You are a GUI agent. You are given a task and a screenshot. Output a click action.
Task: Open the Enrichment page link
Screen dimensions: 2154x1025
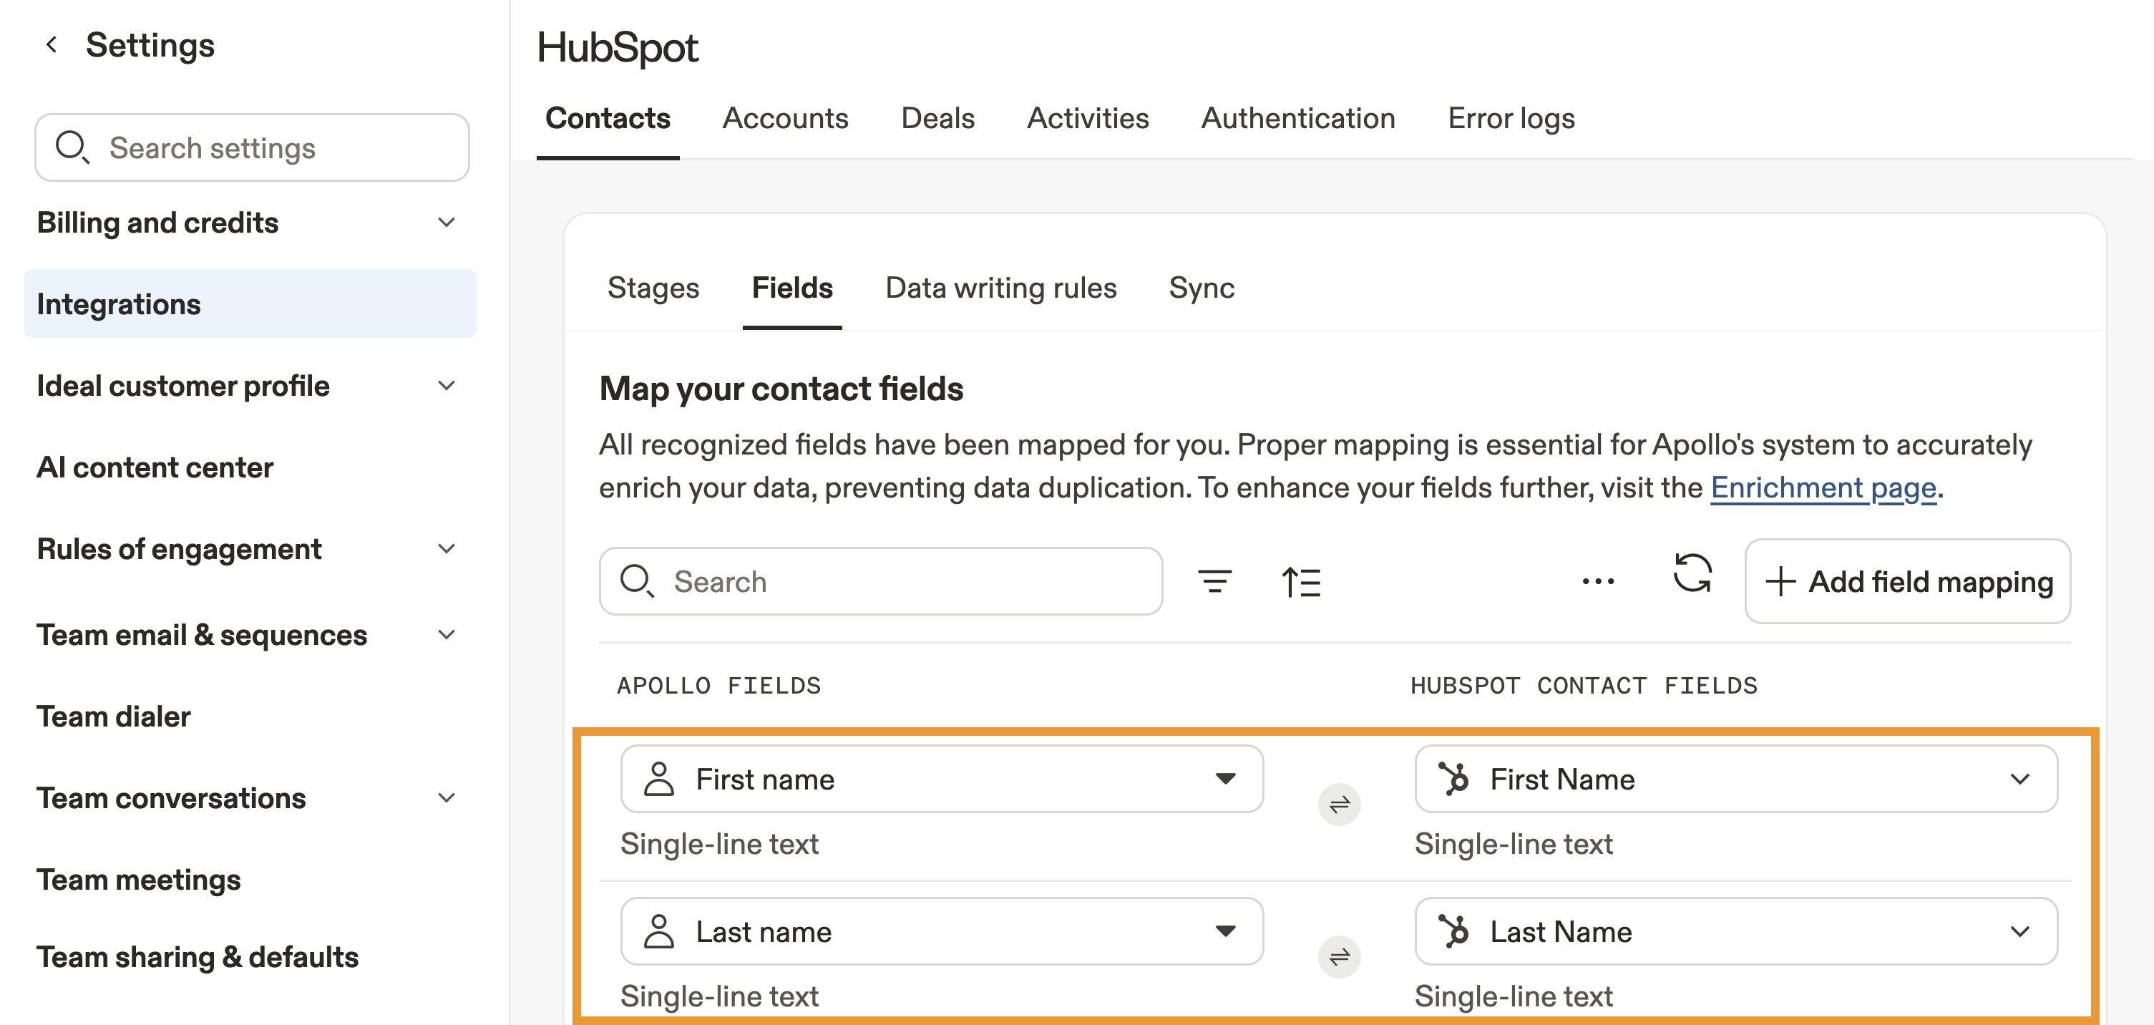[x=1823, y=487]
